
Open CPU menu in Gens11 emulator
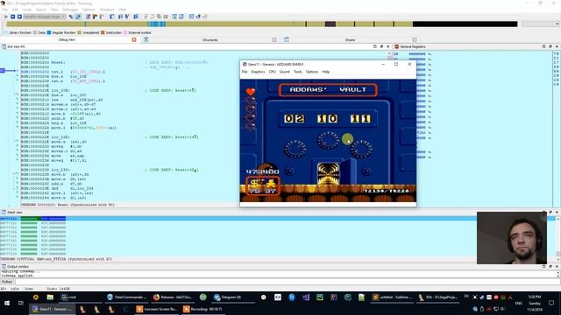pyautogui.click(x=272, y=72)
